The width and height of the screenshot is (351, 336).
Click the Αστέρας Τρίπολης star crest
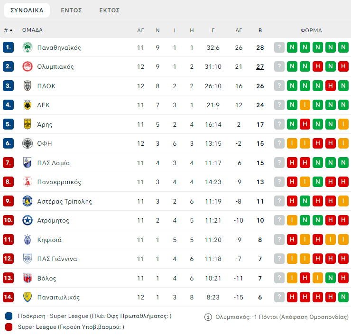tap(27, 201)
